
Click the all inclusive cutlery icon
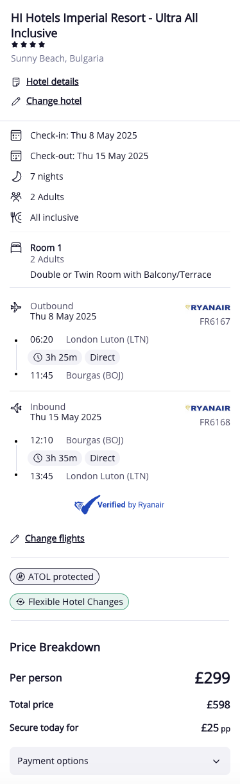click(x=16, y=217)
